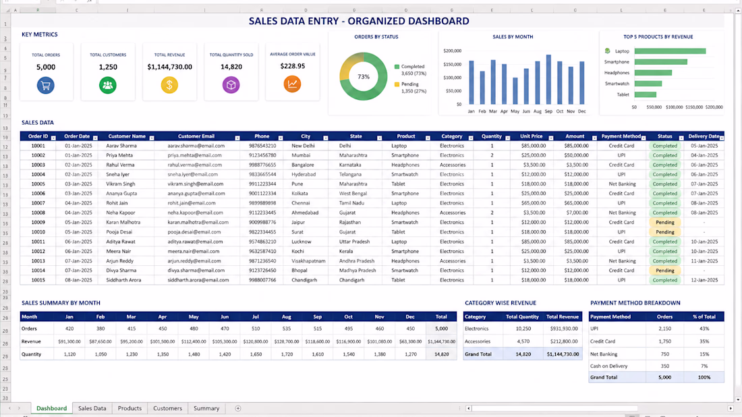The width and height of the screenshot is (742, 417).
Task: Click the shopping cart icon under Total Orders
Action: point(46,86)
